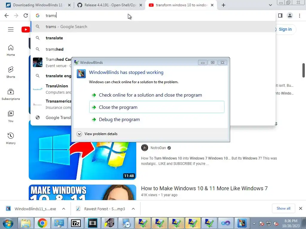Screen dimensions: 306x229
Task: Open the Action Center flag tray icon
Action: pyautogui.click(x=261, y=224)
